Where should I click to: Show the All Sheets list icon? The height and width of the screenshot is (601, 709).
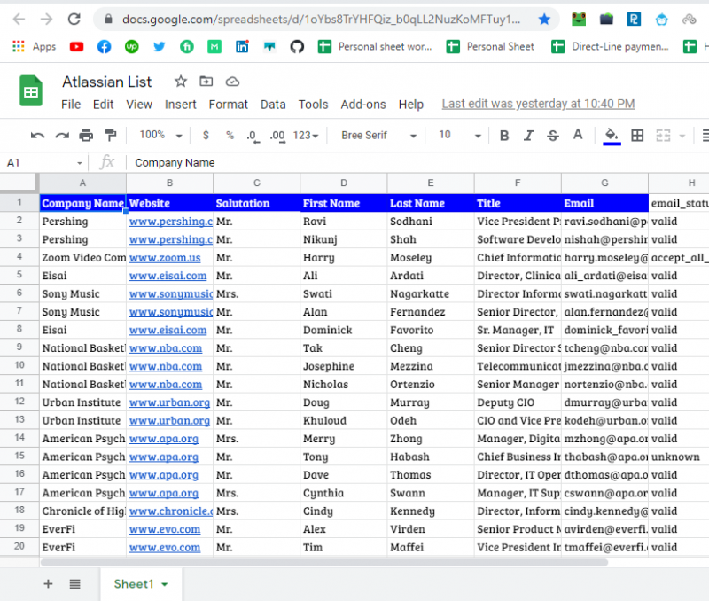coord(75,584)
